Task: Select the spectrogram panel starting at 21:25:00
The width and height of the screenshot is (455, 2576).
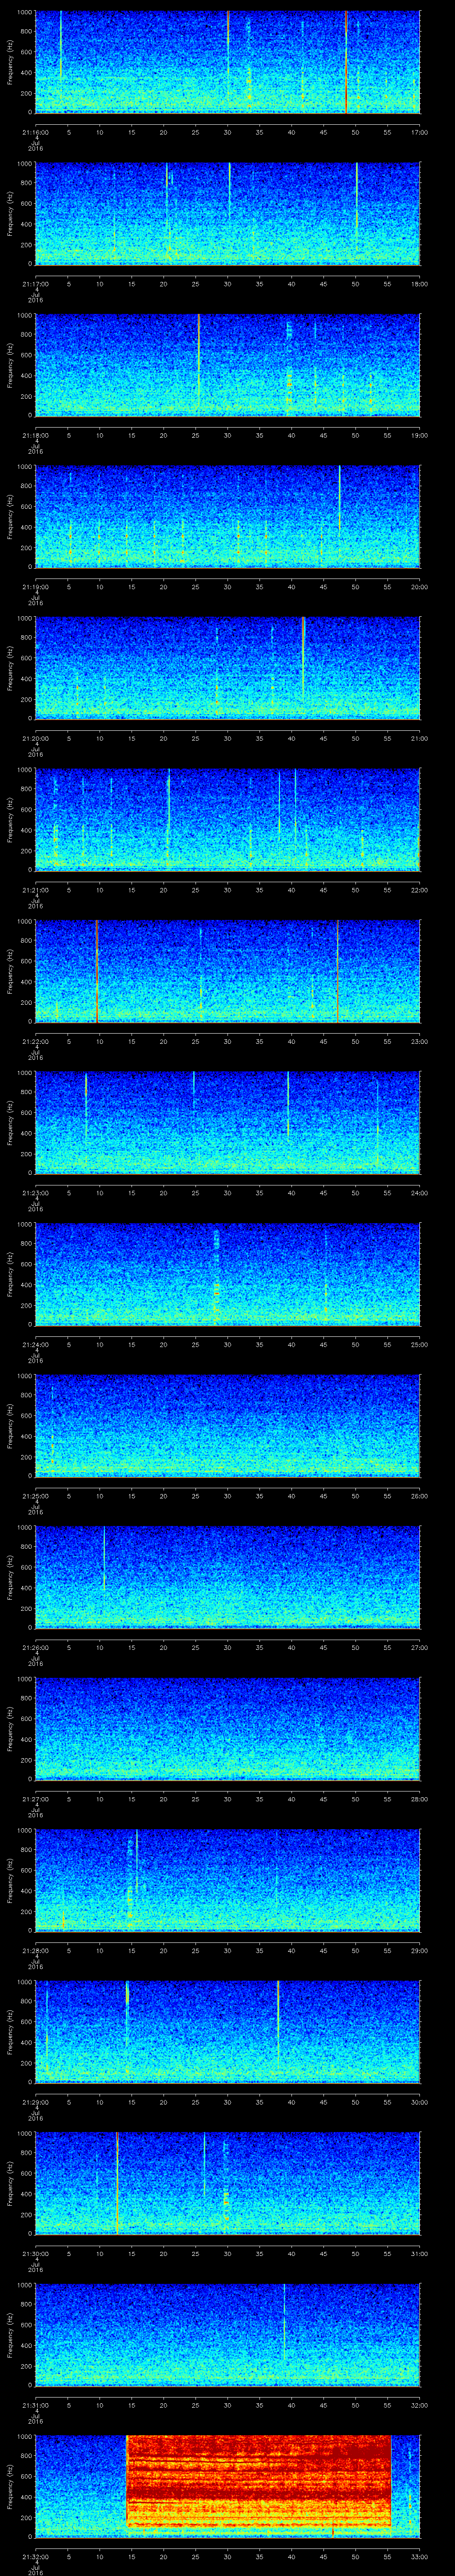Action: [x=227, y=1425]
